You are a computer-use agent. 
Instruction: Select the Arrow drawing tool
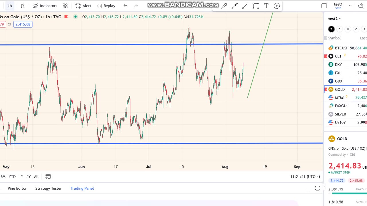click(224, 6)
